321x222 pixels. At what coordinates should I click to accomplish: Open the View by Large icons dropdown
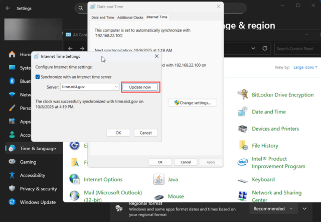(305, 67)
